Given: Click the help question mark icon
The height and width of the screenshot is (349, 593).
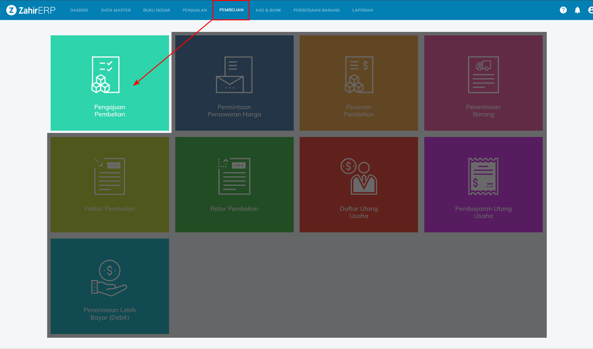Looking at the screenshot, I should tap(563, 10).
